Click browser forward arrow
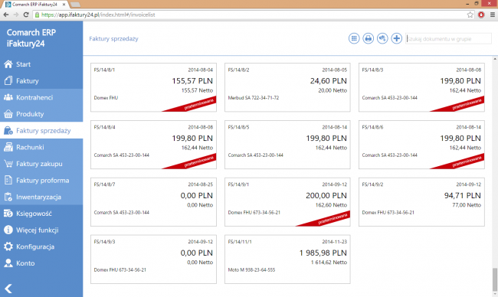Image resolution: width=498 pixels, height=297 pixels. 16,15
